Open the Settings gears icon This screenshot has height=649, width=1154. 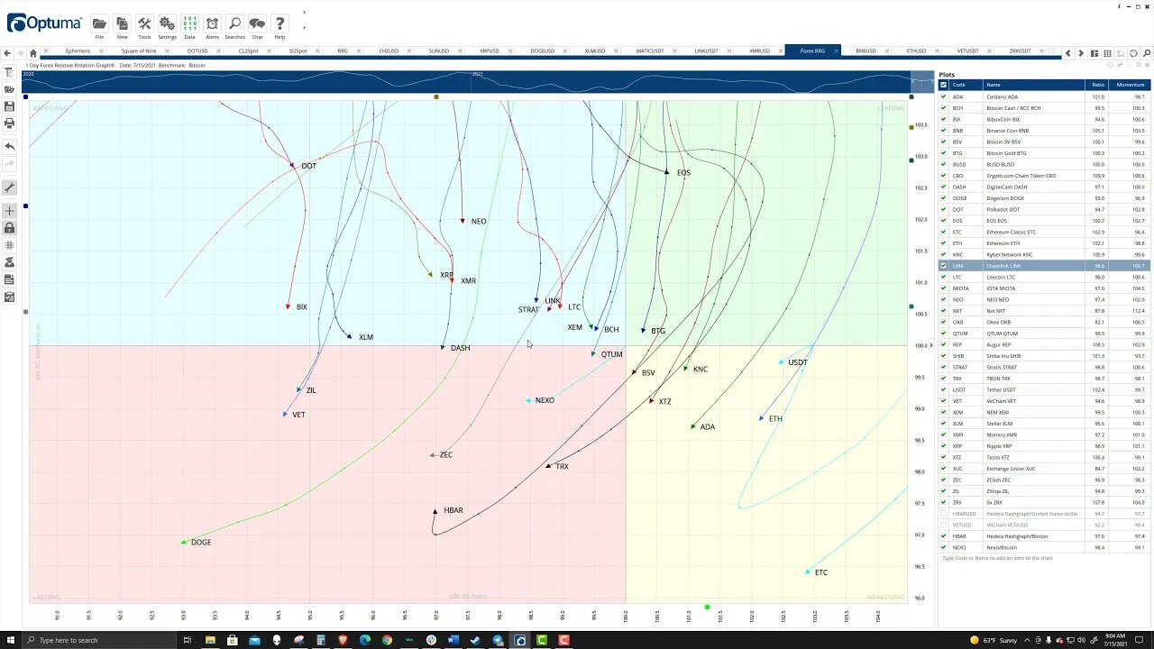167,24
